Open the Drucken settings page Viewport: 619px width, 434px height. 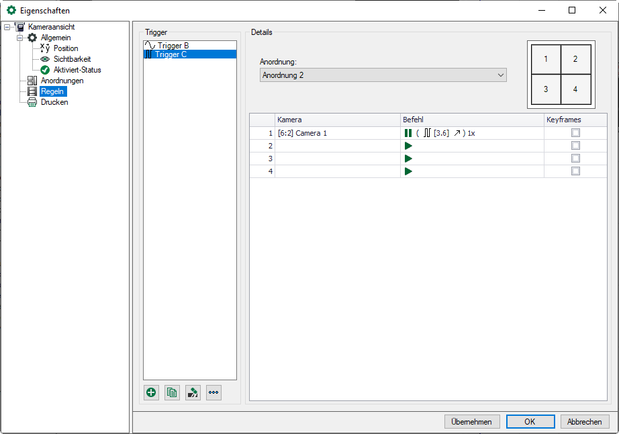54,102
